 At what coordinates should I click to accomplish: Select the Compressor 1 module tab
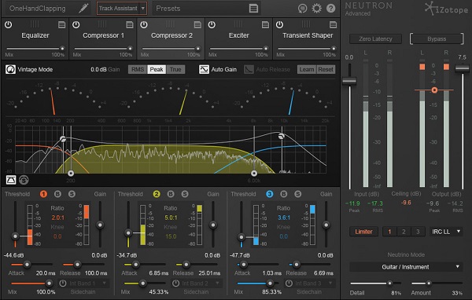pos(103,35)
